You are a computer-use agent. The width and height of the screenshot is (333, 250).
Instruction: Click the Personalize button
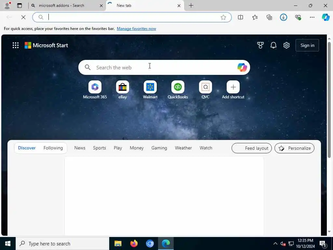pos(294,148)
